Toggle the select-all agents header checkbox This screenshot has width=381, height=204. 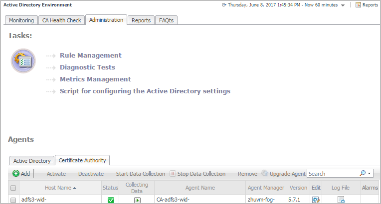[13, 188]
